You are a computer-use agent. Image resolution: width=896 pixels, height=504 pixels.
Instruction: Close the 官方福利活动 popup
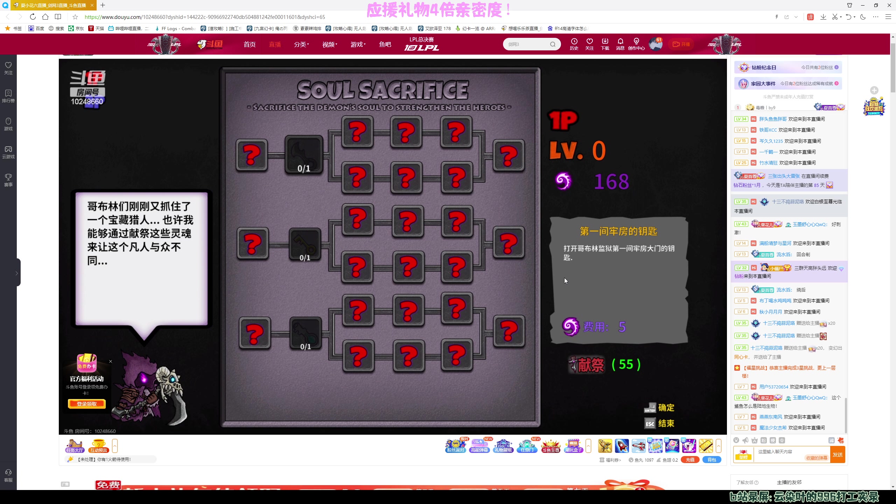pos(111,361)
